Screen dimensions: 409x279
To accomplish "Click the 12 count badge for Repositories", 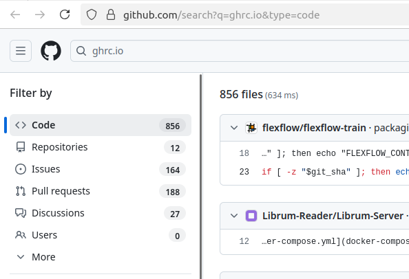I will (175, 148).
